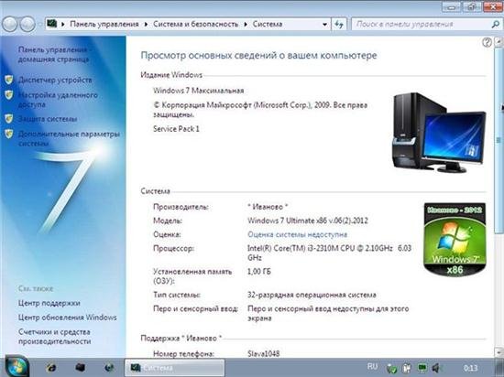The image size is (504, 377).
Task: Click the address bar control panel icon
Action: click(x=51, y=24)
